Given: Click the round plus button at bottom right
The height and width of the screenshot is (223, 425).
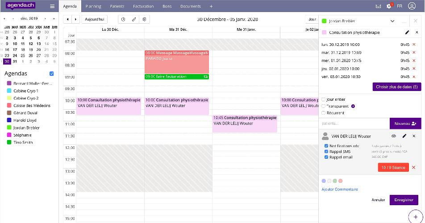Looking at the screenshot, I should (x=416, y=216).
